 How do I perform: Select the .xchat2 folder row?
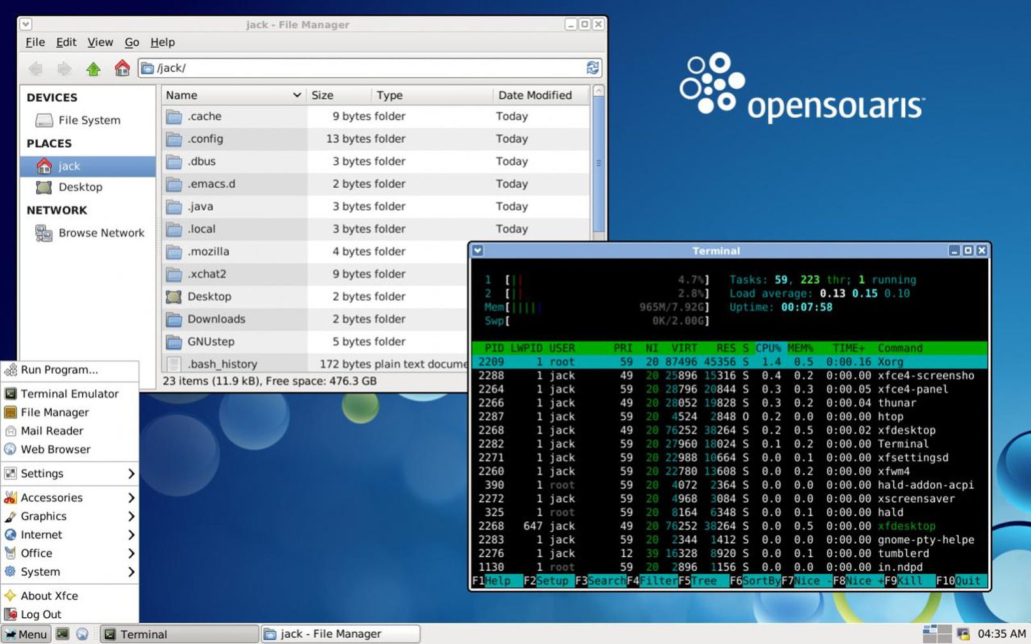pyautogui.click(x=315, y=274)
